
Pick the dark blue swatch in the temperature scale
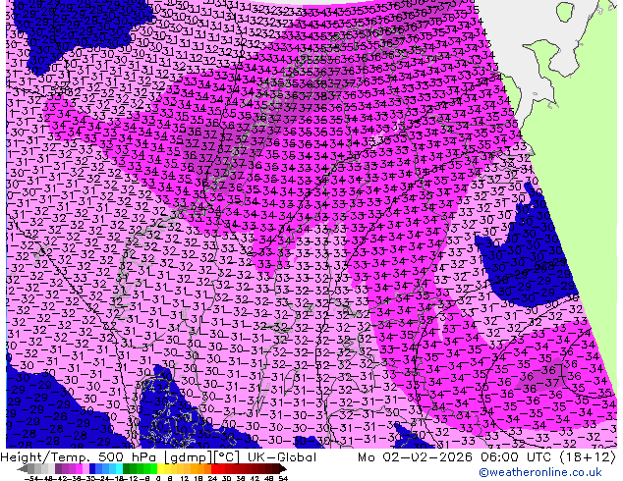(x=92, y=469)
